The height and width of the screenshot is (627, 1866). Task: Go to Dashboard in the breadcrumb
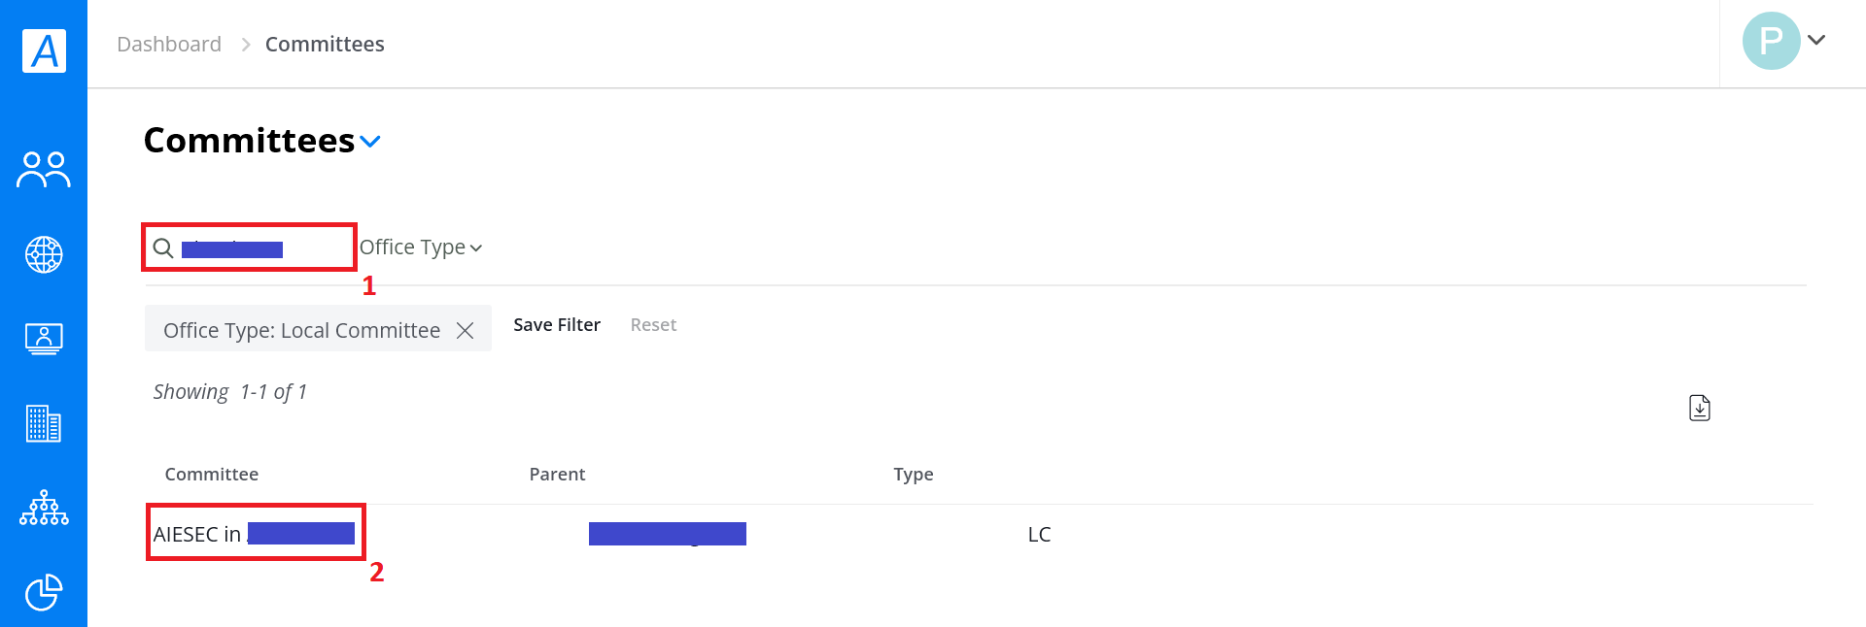click(169, 44)
